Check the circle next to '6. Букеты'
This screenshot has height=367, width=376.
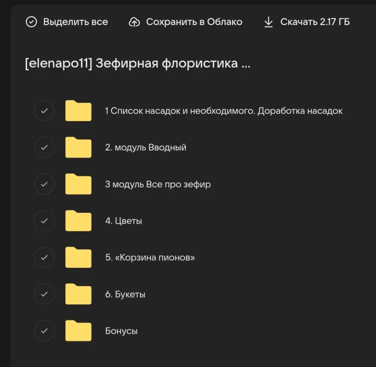pyautogui.click(x=44, y=294)
